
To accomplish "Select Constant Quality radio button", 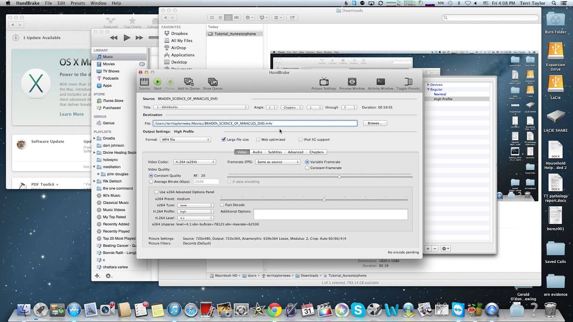I will (x=151, y=176).
